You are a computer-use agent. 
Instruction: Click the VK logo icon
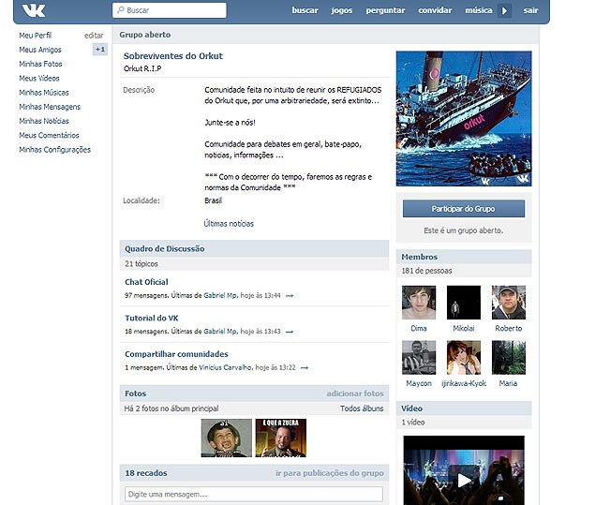(x=35, y=10)
